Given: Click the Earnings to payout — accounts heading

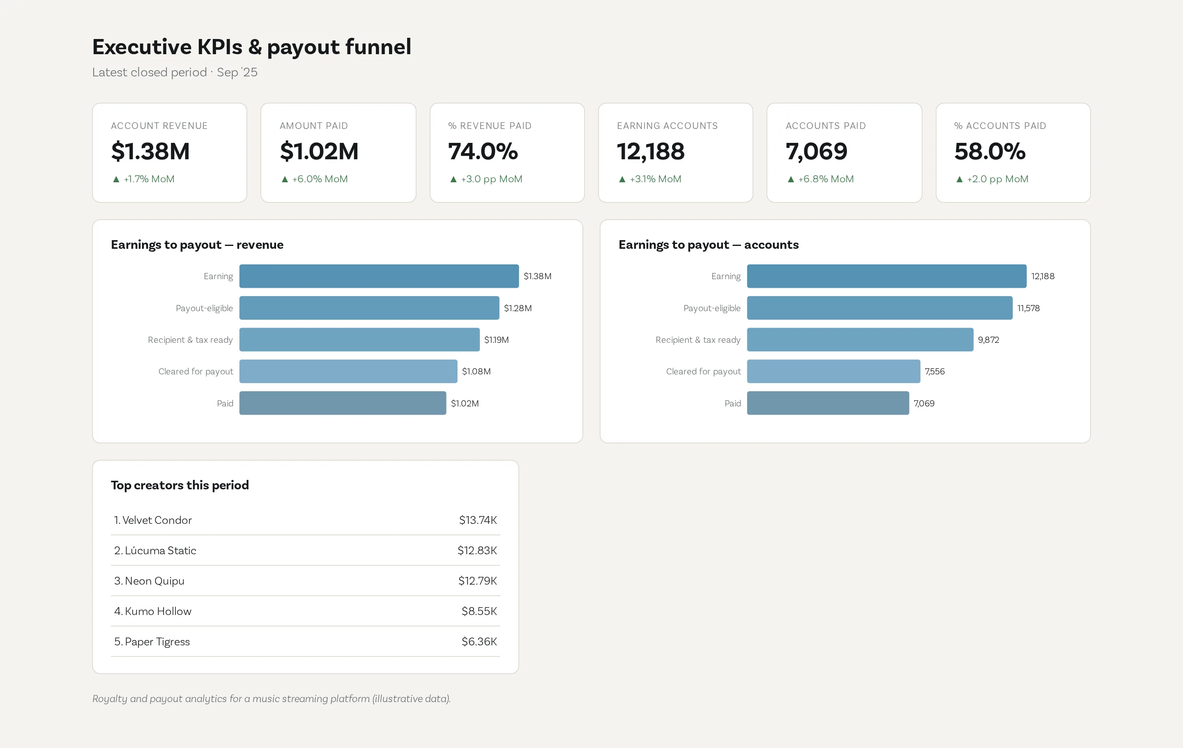Looking at the screenshot, I should 709,245.
